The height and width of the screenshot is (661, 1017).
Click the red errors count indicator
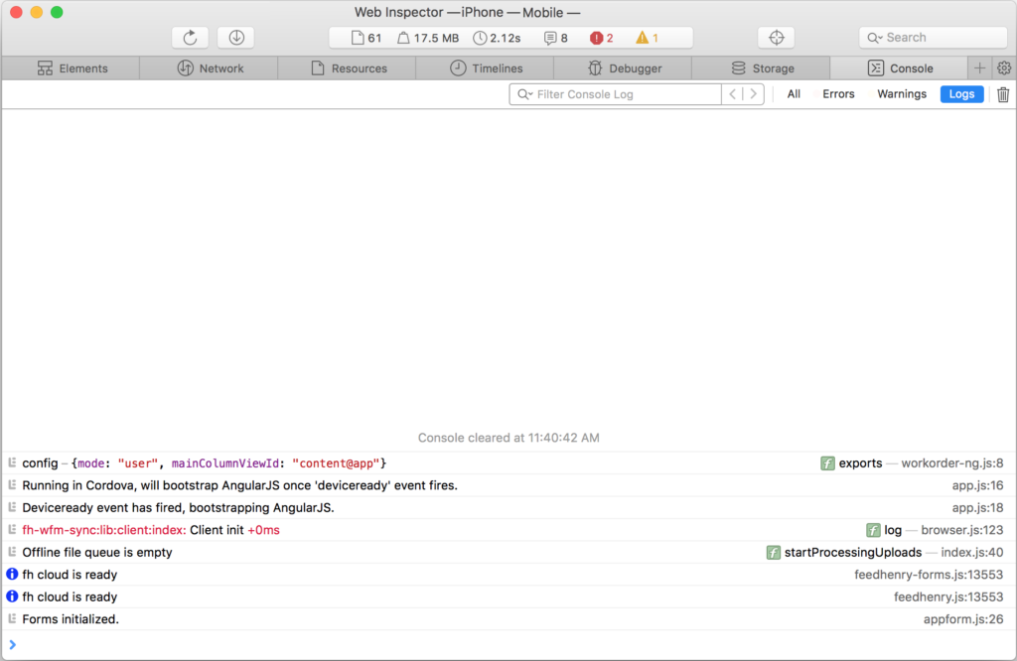[602, 38]
